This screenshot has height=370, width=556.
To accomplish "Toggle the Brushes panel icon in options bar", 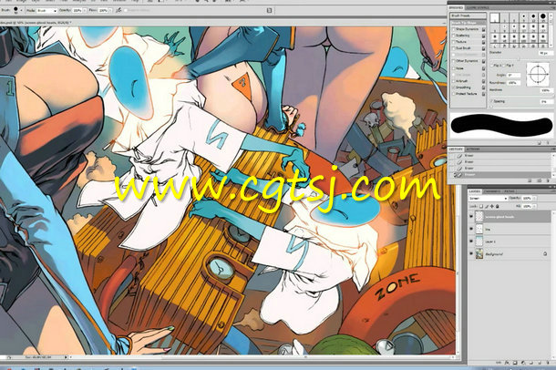I will [269, 10].
